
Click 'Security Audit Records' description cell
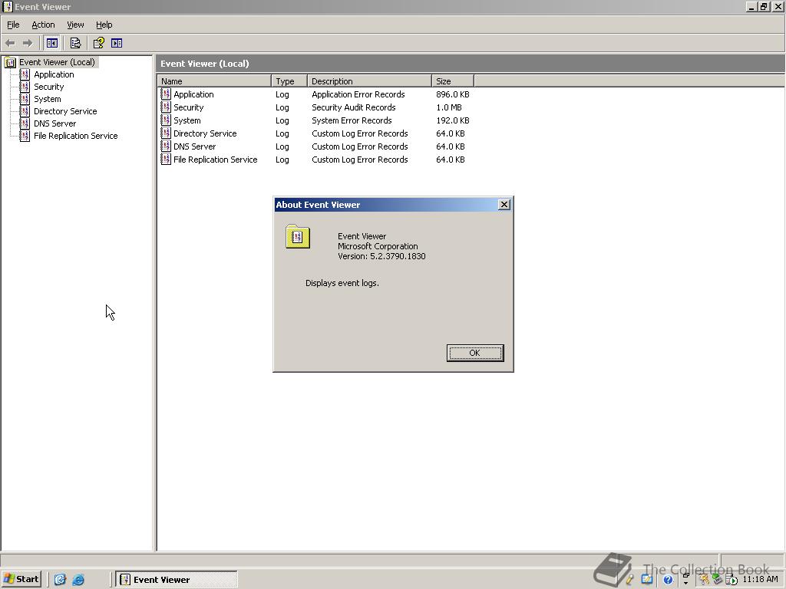click(353, 107)
